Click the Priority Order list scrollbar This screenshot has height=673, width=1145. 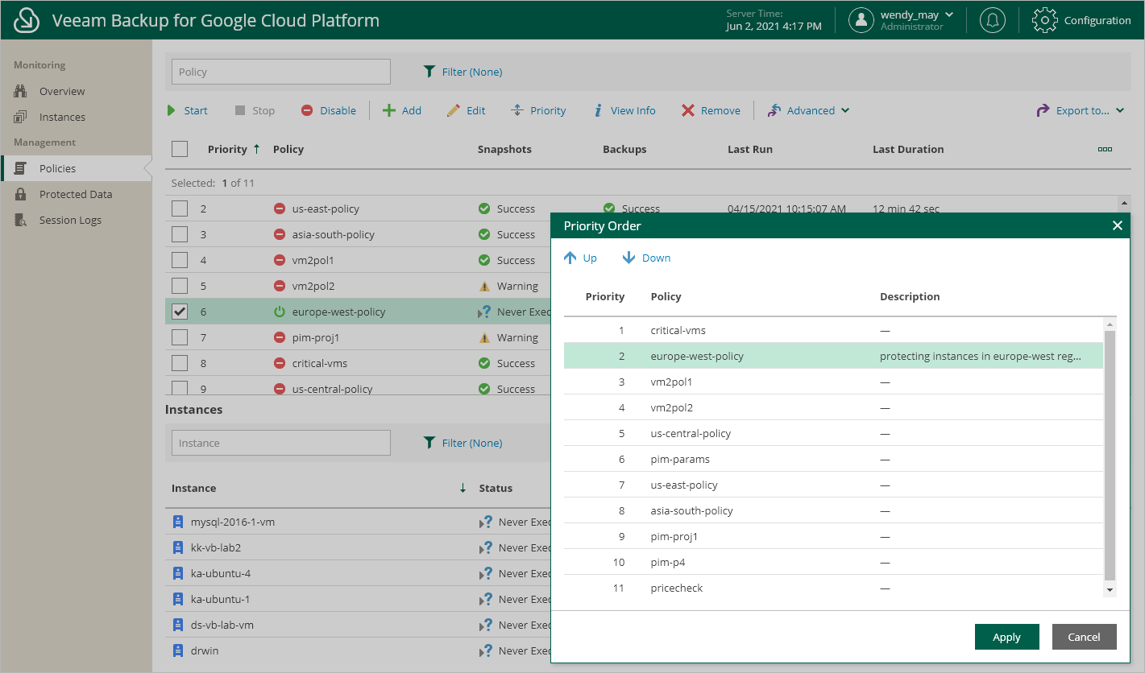tap(1110, 455)
